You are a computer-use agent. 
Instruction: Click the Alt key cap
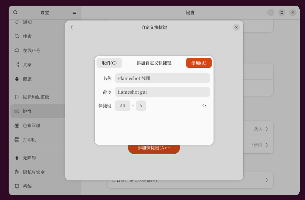(x=122, y=105)
